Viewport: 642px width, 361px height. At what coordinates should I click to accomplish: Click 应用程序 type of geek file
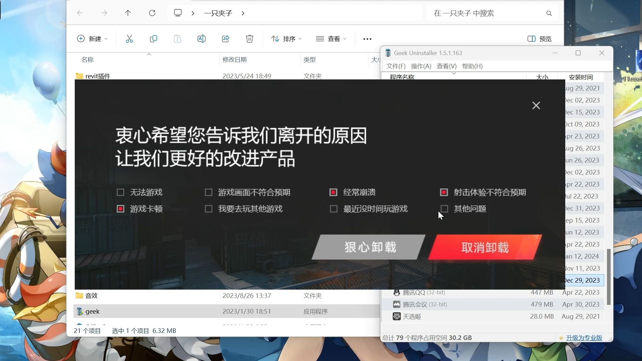(x=315, y=311)
